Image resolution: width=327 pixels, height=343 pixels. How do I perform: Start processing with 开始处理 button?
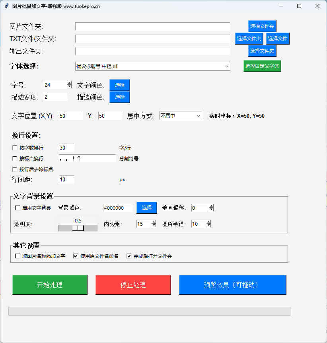50,285
